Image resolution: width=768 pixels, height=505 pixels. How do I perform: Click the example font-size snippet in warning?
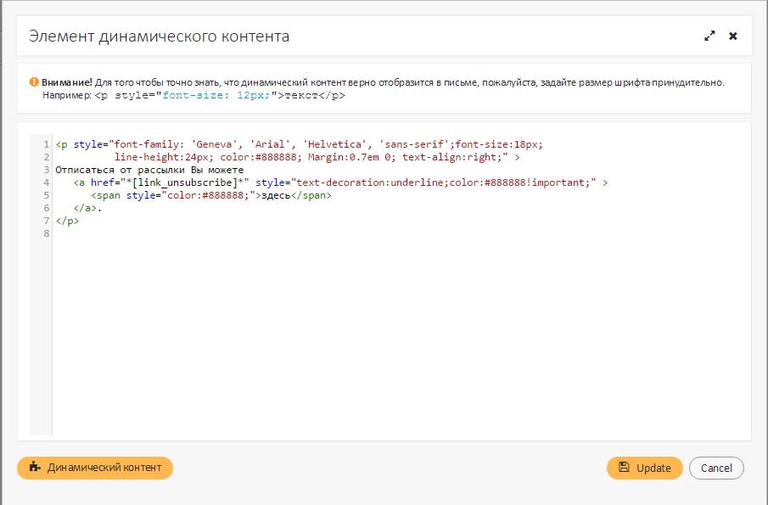219,96
